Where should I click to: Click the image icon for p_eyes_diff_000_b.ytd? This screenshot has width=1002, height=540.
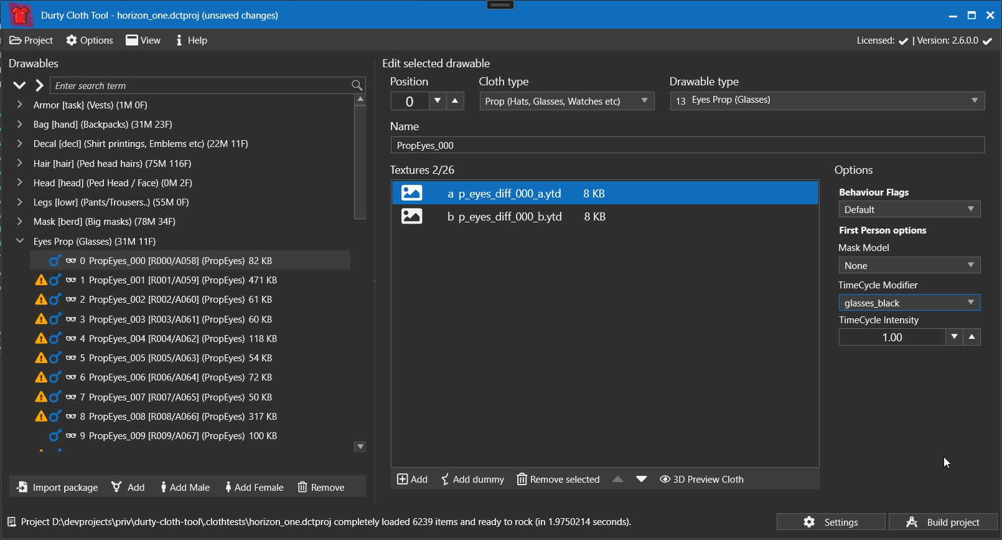pyautogui.click(x=411, y=216)
